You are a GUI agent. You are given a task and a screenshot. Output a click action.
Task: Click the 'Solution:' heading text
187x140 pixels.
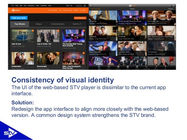pyautogui.click(x=23, y=103)
